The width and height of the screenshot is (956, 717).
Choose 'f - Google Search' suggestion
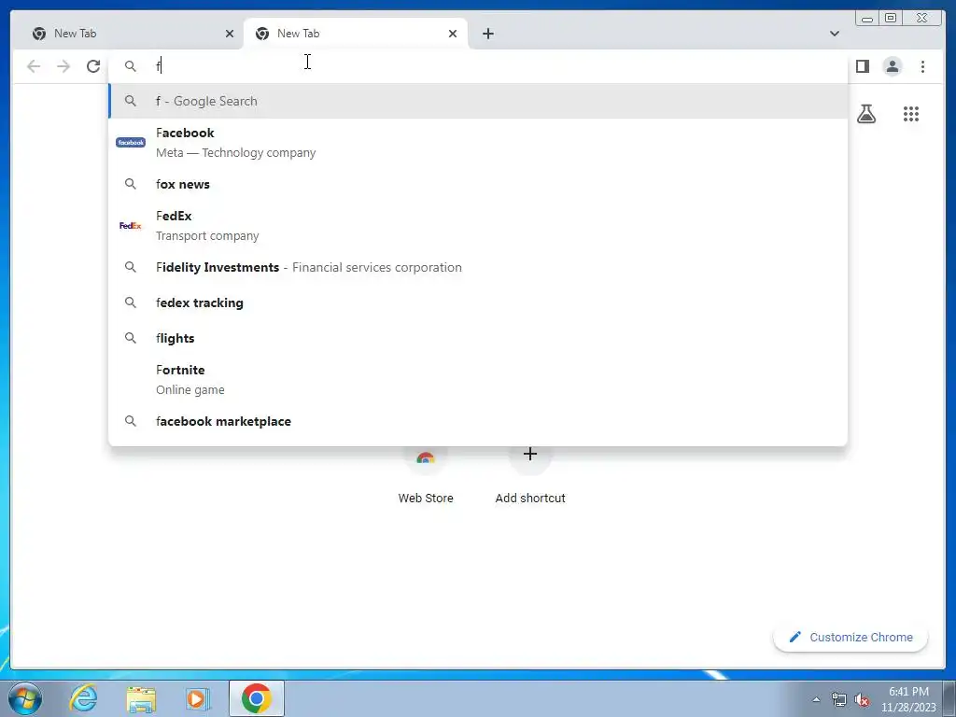pos(478,101)
